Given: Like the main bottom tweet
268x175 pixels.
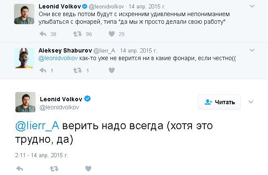Looking at the screenshot, I should (88, 169).
